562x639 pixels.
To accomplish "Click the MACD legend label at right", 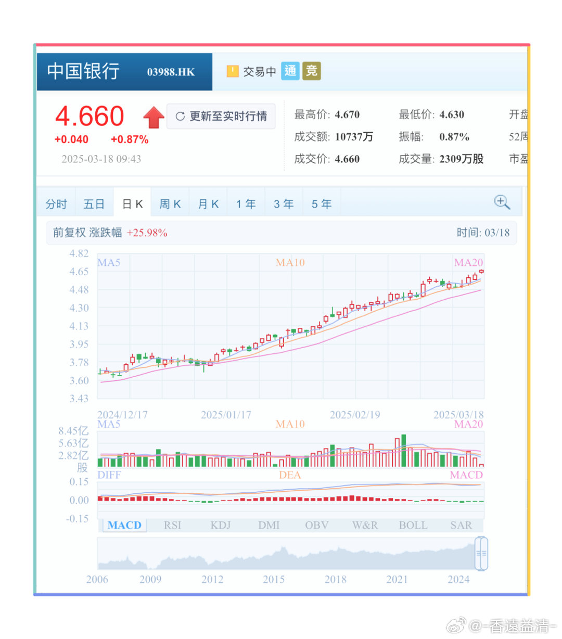I will click(466, 475).
